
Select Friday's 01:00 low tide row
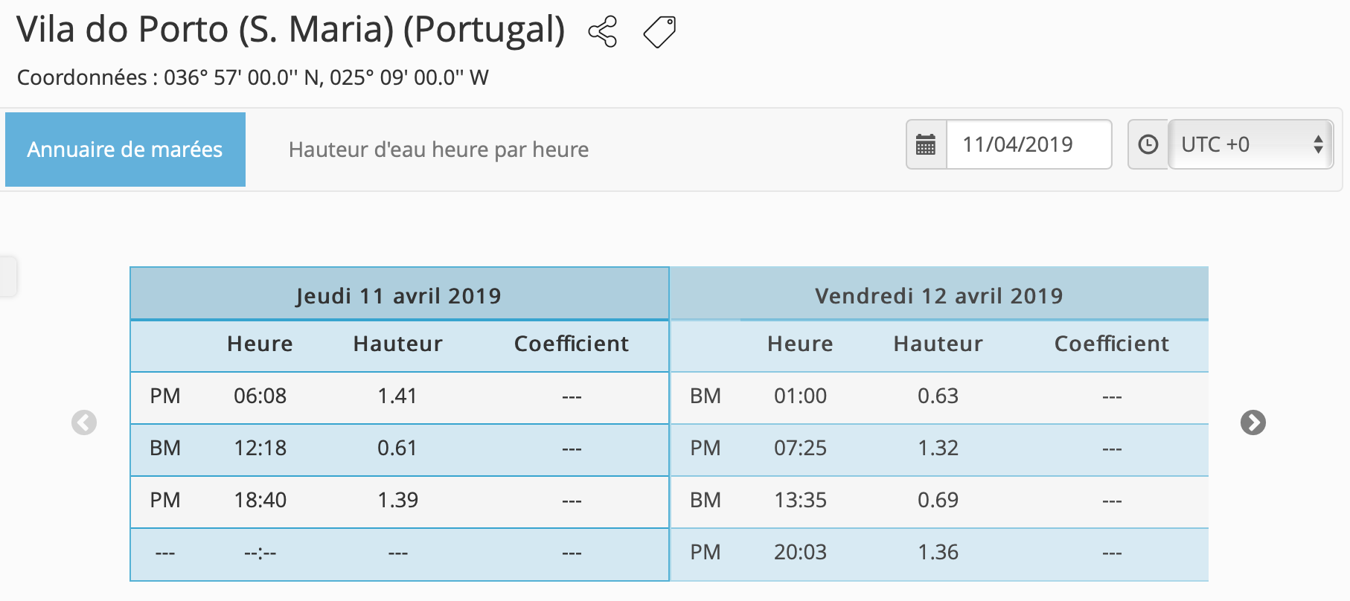[938, 396]
